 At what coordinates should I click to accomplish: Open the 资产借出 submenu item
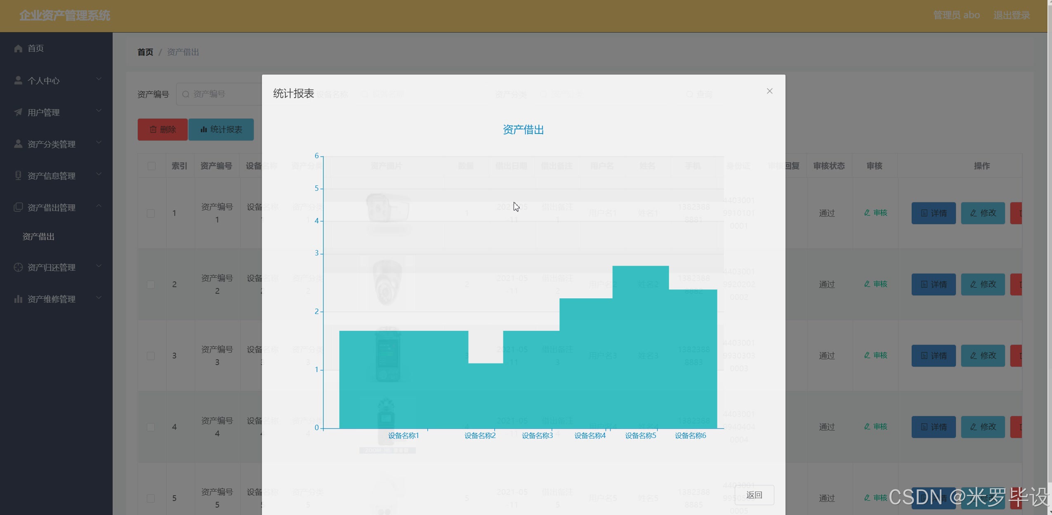pyautogui.click(x=38, y=236)
